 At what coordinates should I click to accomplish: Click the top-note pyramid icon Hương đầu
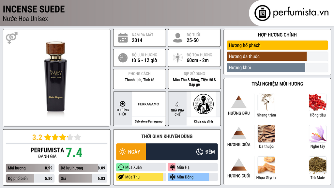point(239,102)
